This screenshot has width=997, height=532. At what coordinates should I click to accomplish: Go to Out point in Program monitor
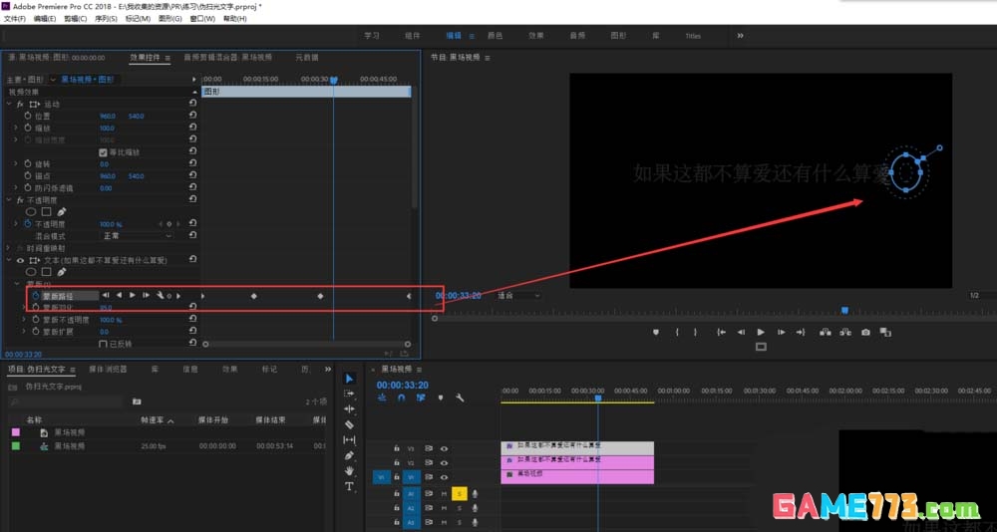pos(801,332)
